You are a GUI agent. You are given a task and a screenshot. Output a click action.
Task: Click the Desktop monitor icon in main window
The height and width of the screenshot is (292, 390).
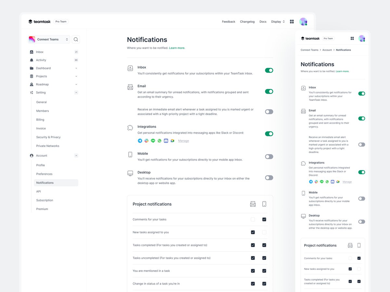(x=130, y=174)
